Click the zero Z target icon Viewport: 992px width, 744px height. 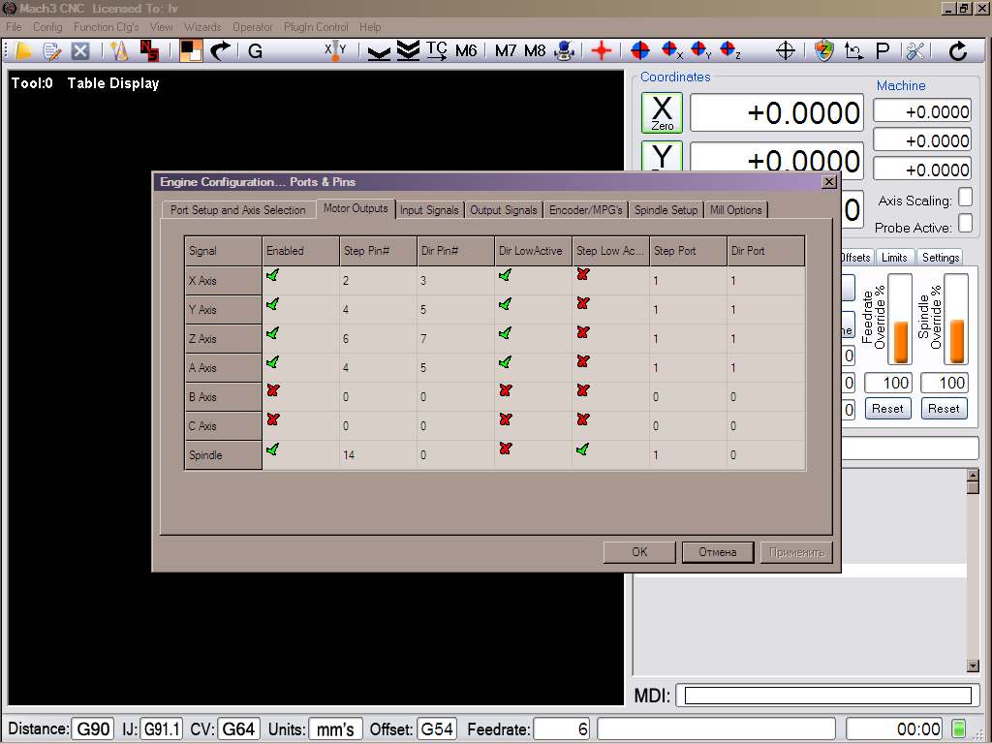(730, 50)
